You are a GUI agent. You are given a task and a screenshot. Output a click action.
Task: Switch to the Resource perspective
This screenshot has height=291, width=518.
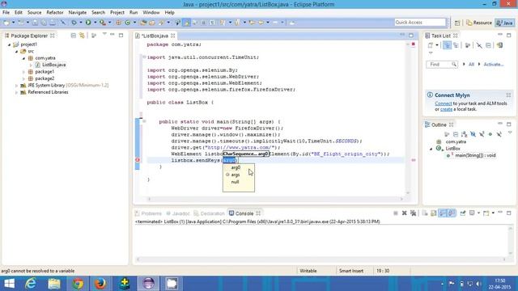click(479, 23)
